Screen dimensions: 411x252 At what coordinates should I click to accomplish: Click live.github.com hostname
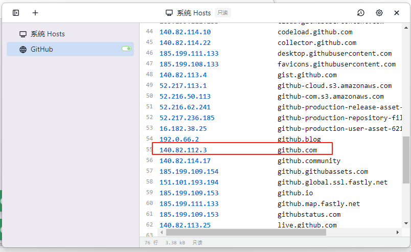pos(307,225)
